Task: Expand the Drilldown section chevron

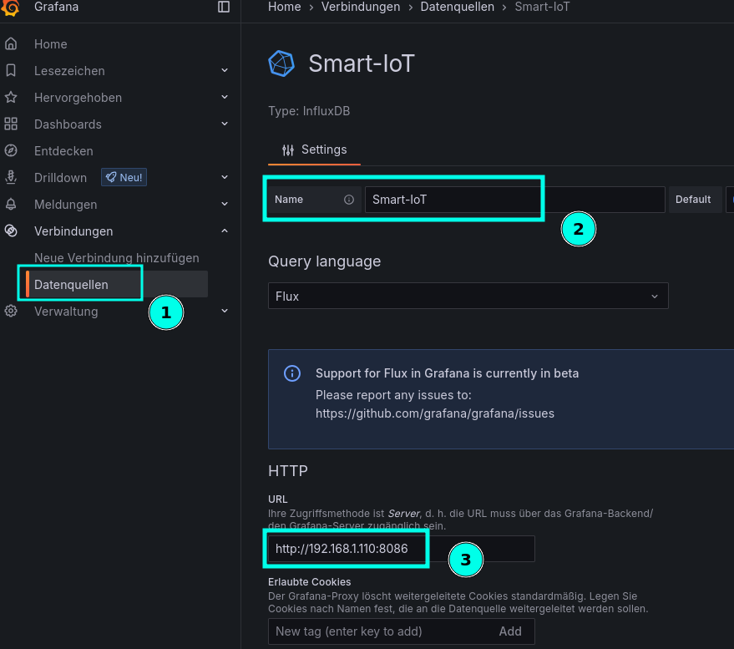Action: coord(225,177)
